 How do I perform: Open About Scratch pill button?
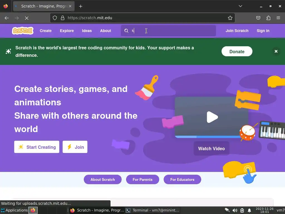tap(102, 179)
